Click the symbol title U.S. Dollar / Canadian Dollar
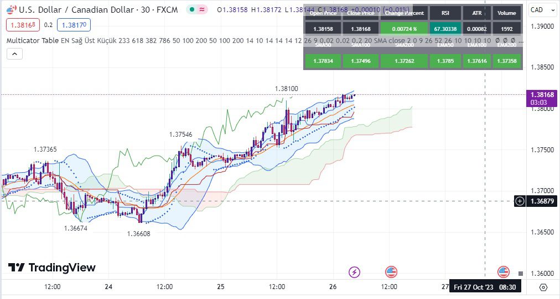The width and height of the screenshot is (560, 299). 76,9
